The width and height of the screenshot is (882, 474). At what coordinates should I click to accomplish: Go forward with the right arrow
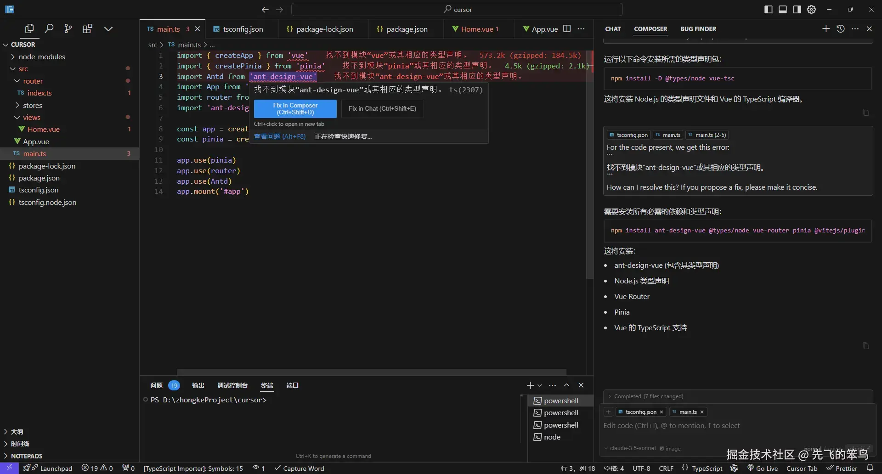click(279, 9)
